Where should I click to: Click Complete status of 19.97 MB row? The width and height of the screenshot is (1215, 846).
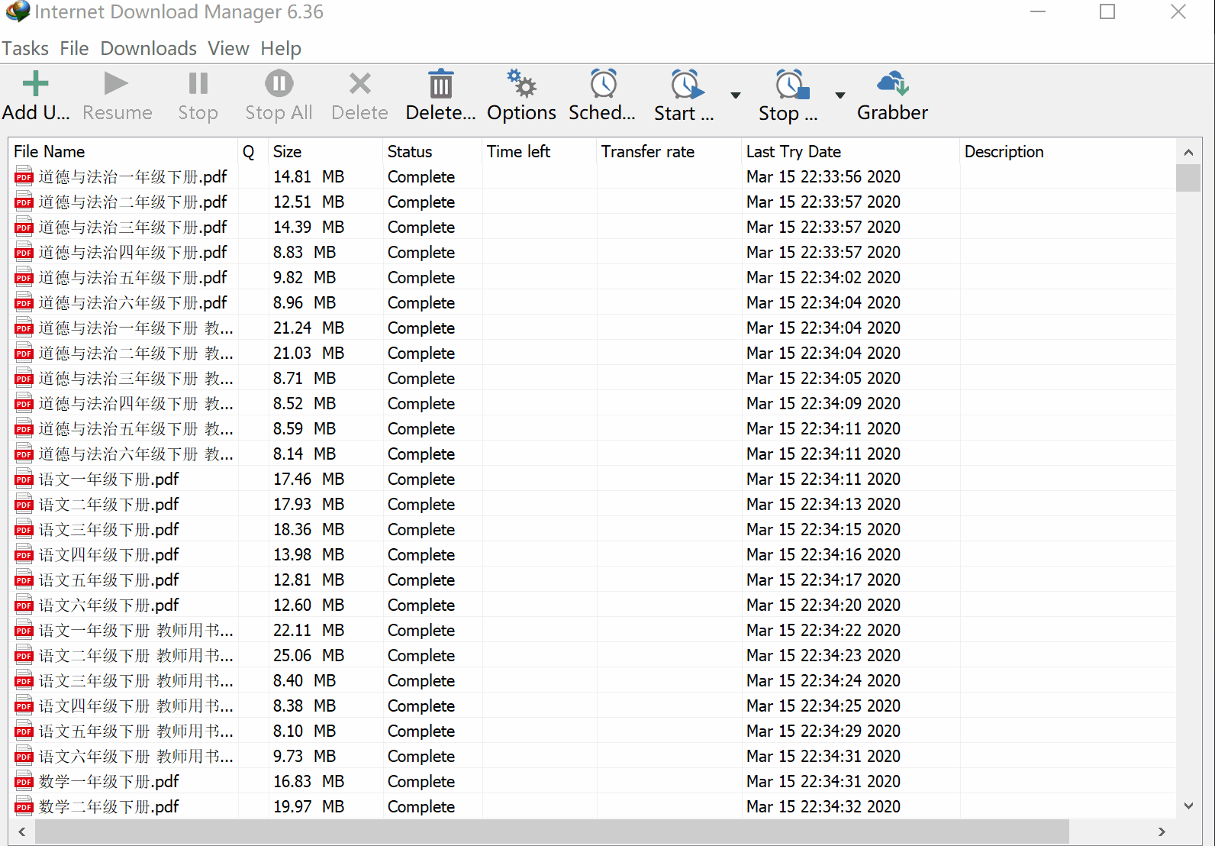(x=421, y=806)
